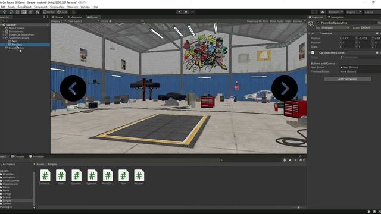The width and height of the screenshot is (381, 214).
Task: Open the Gizmos dropdown
Action: 299,21
